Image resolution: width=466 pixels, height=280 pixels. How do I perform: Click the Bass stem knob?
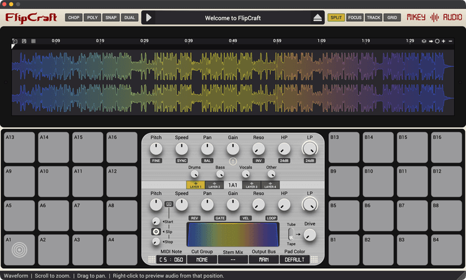tap(220, 174)
